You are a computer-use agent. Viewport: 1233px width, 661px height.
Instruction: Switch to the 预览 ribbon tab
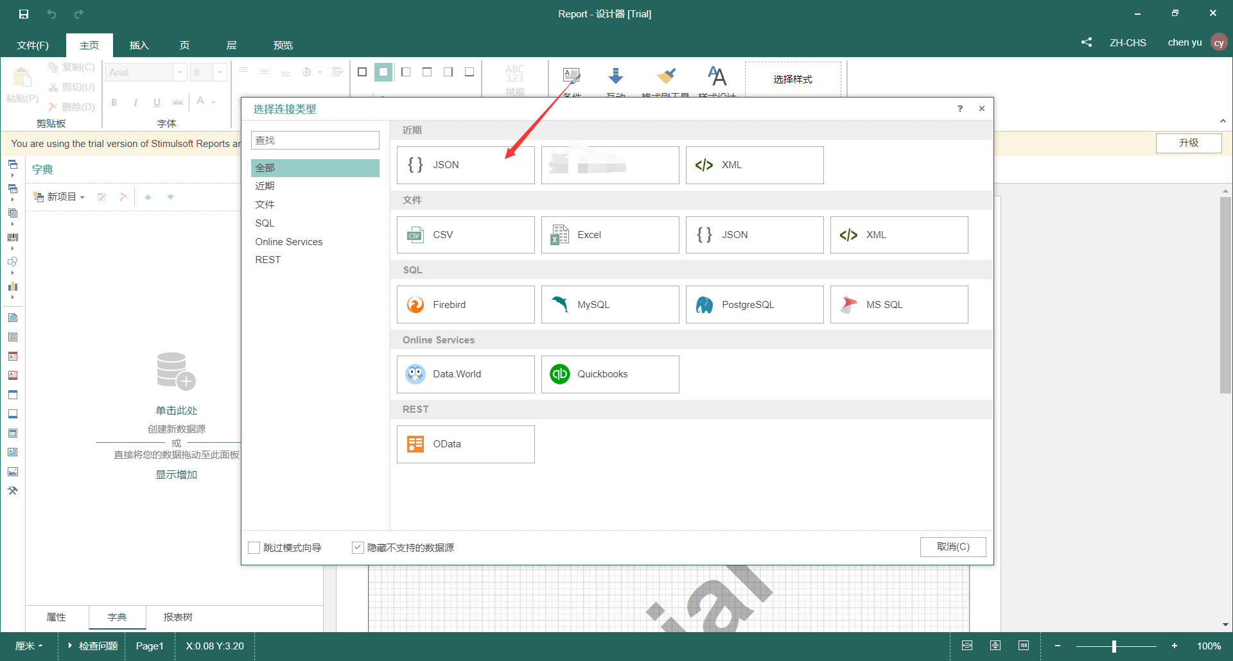click(283, 45)
